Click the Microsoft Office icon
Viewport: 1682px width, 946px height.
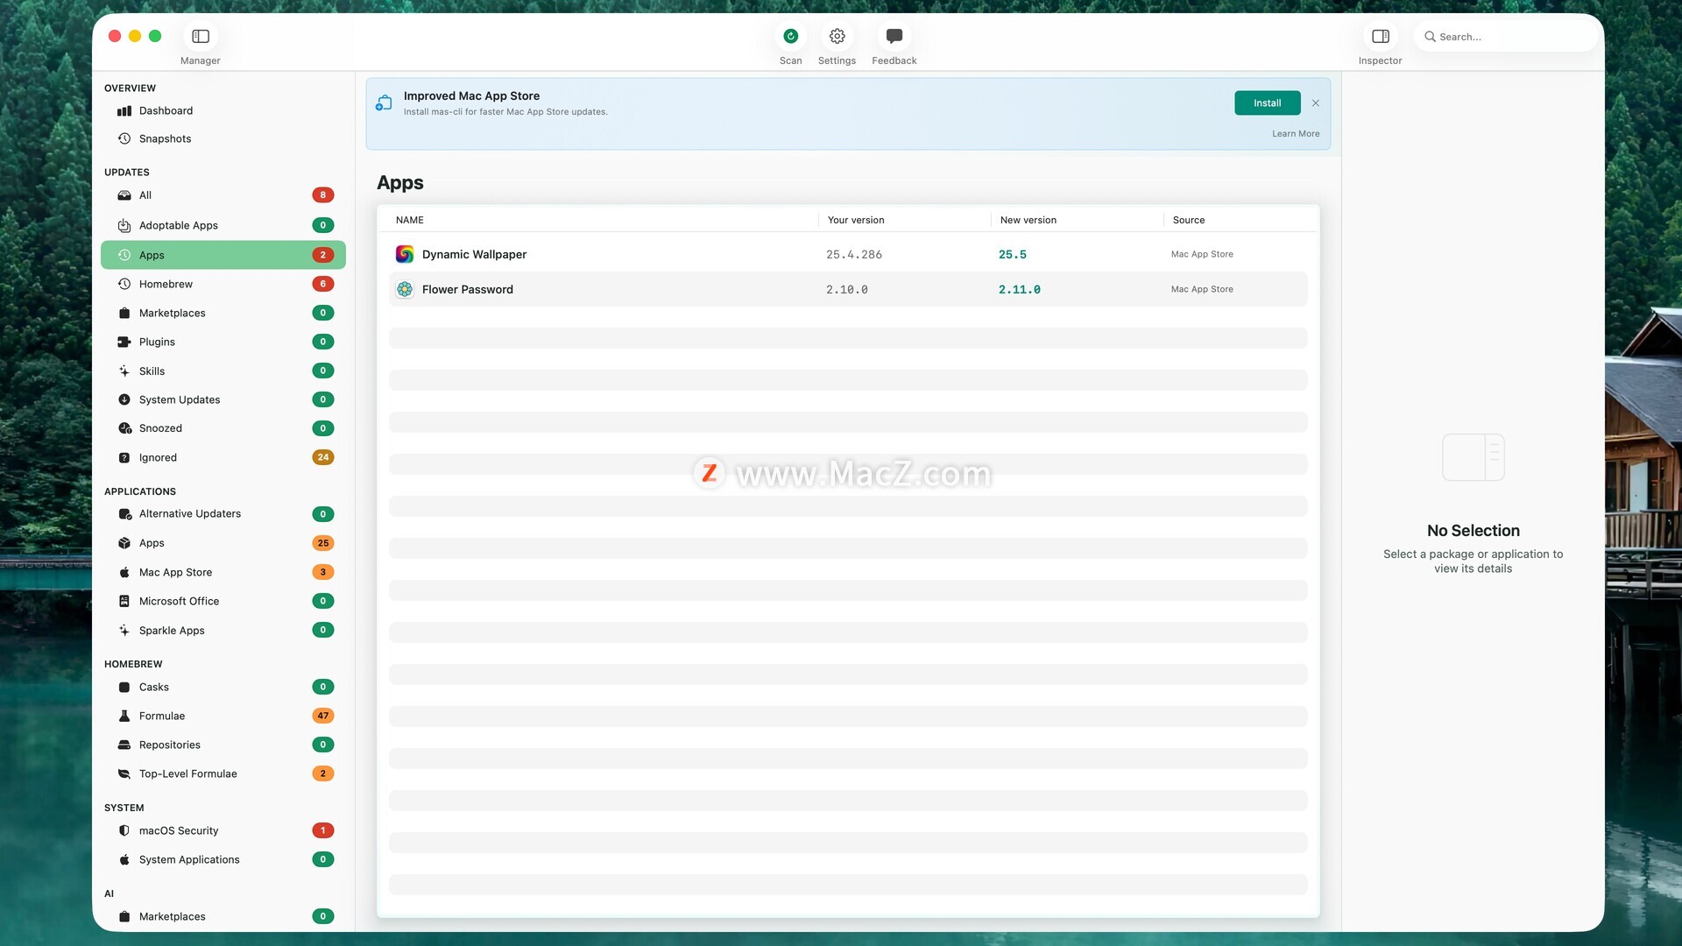124,601
